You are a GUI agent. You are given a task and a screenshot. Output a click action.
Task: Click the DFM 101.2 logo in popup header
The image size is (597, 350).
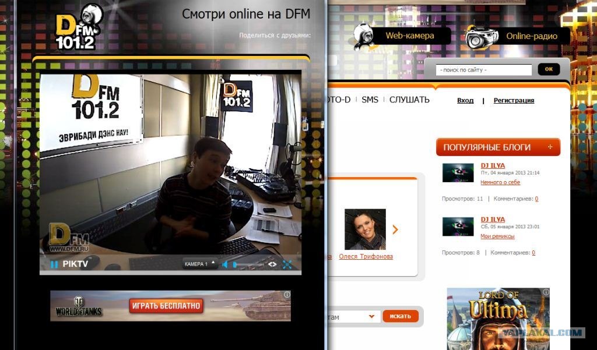pos(79,27)
